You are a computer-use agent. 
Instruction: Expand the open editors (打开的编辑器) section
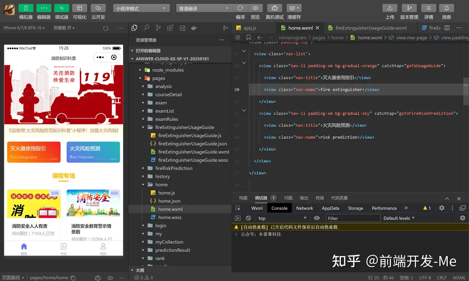coord(180,51)
